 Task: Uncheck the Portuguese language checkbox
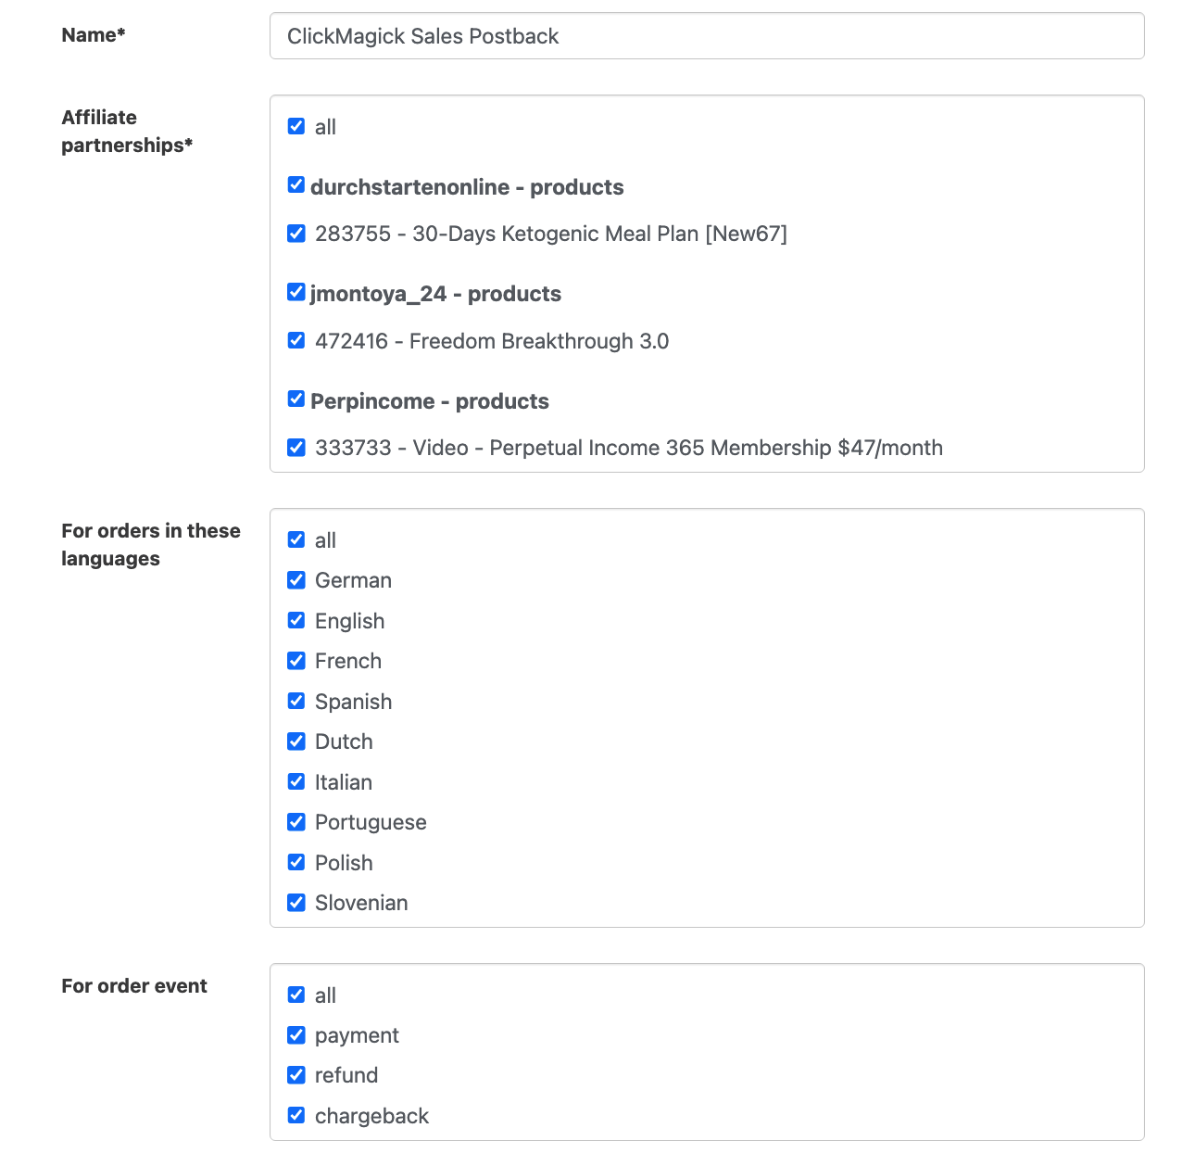[296, 822]
